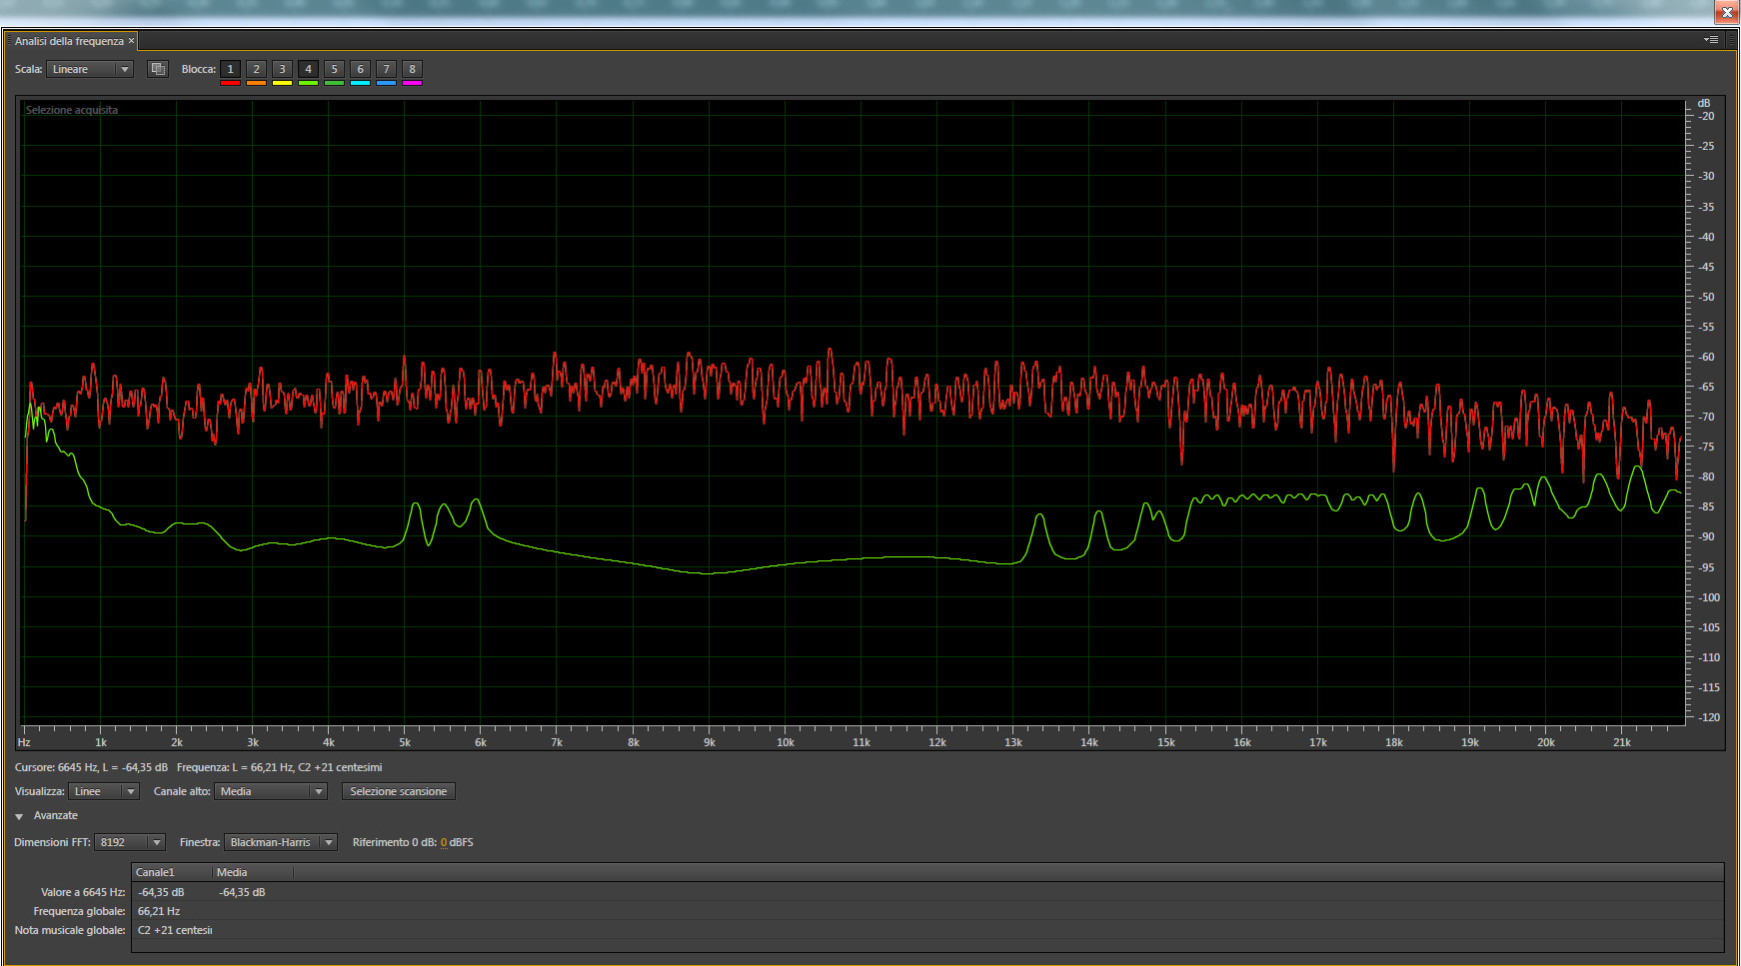
Task: Click the C2 +21 centesimi table value
Action: click(x=175, y=930)
